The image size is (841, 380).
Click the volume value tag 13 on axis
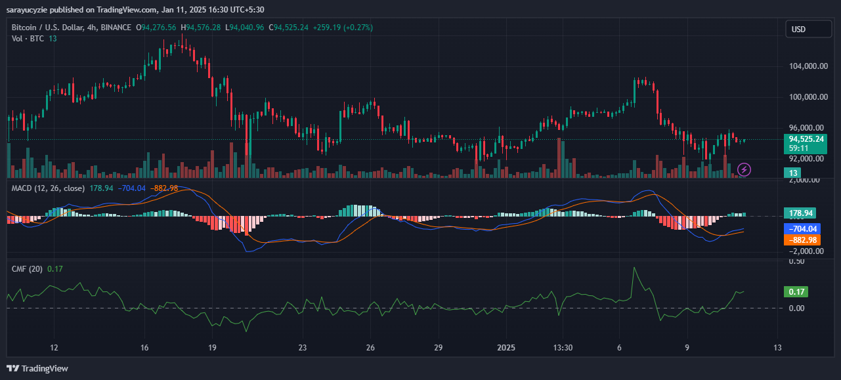[x=794, y=173]
